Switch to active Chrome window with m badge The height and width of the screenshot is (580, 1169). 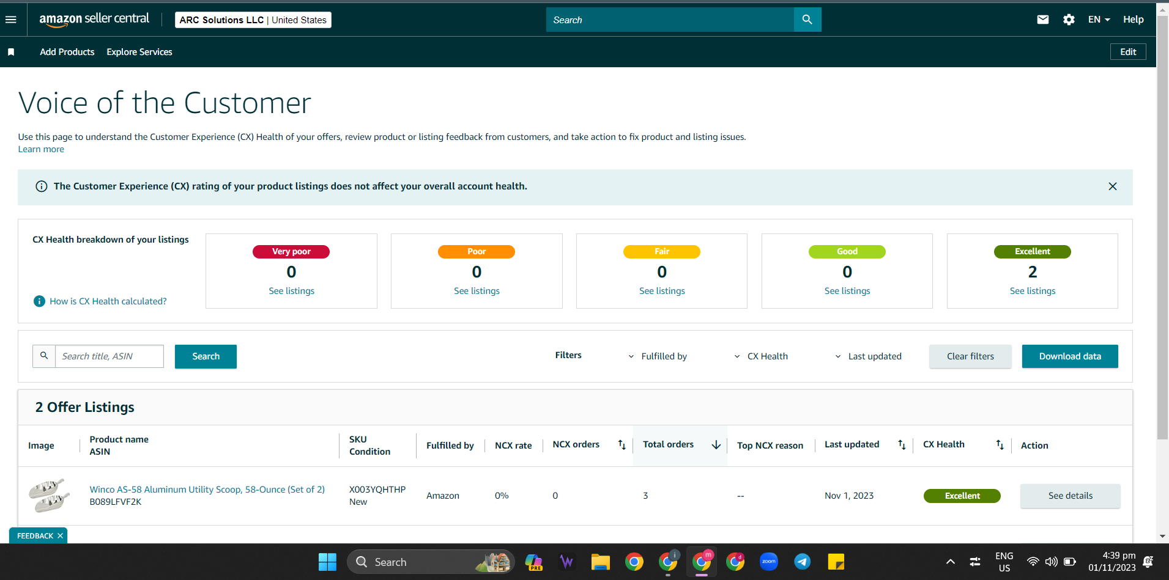click(702, 562)
